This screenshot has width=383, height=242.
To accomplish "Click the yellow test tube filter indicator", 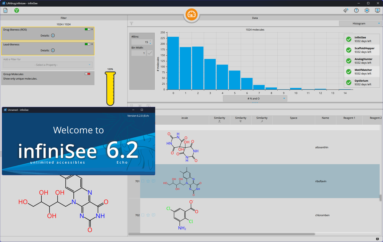I will tap(110, 88).
